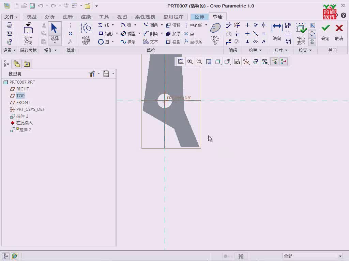Select the Spline (样条) tool
The height and width of the screenshot is (261, 349).
coord(128,42)
